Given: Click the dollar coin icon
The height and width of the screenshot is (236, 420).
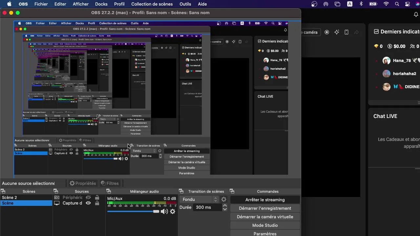Looking at the screenshot, I should (x=390, y=46).
